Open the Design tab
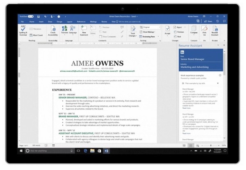This screenshot has height=170, width=246. click(x=59, y=22)
